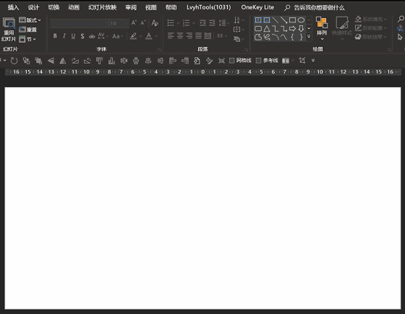
Task: Pick the down block arrow shape
Action: pyautogui.click(x=301, y=29)
